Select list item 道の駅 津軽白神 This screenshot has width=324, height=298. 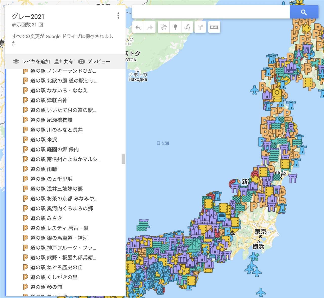tap(49, 100)
